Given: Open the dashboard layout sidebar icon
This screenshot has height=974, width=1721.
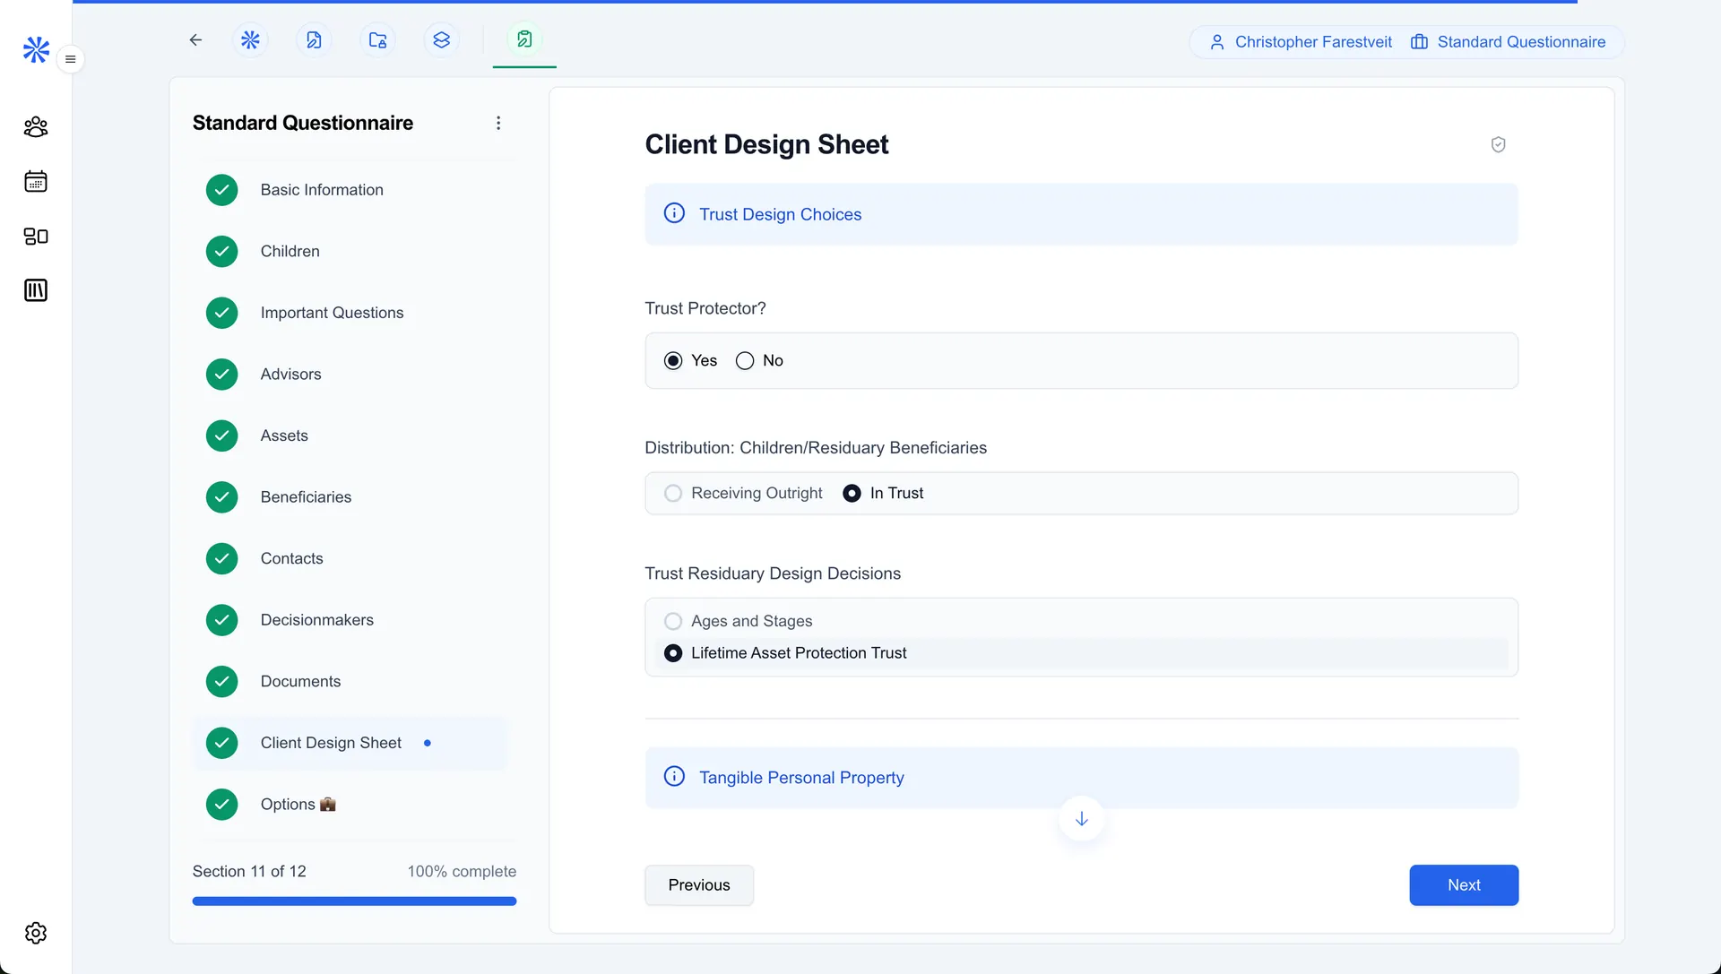Looking at the screenshot, I should pos(36,237).
